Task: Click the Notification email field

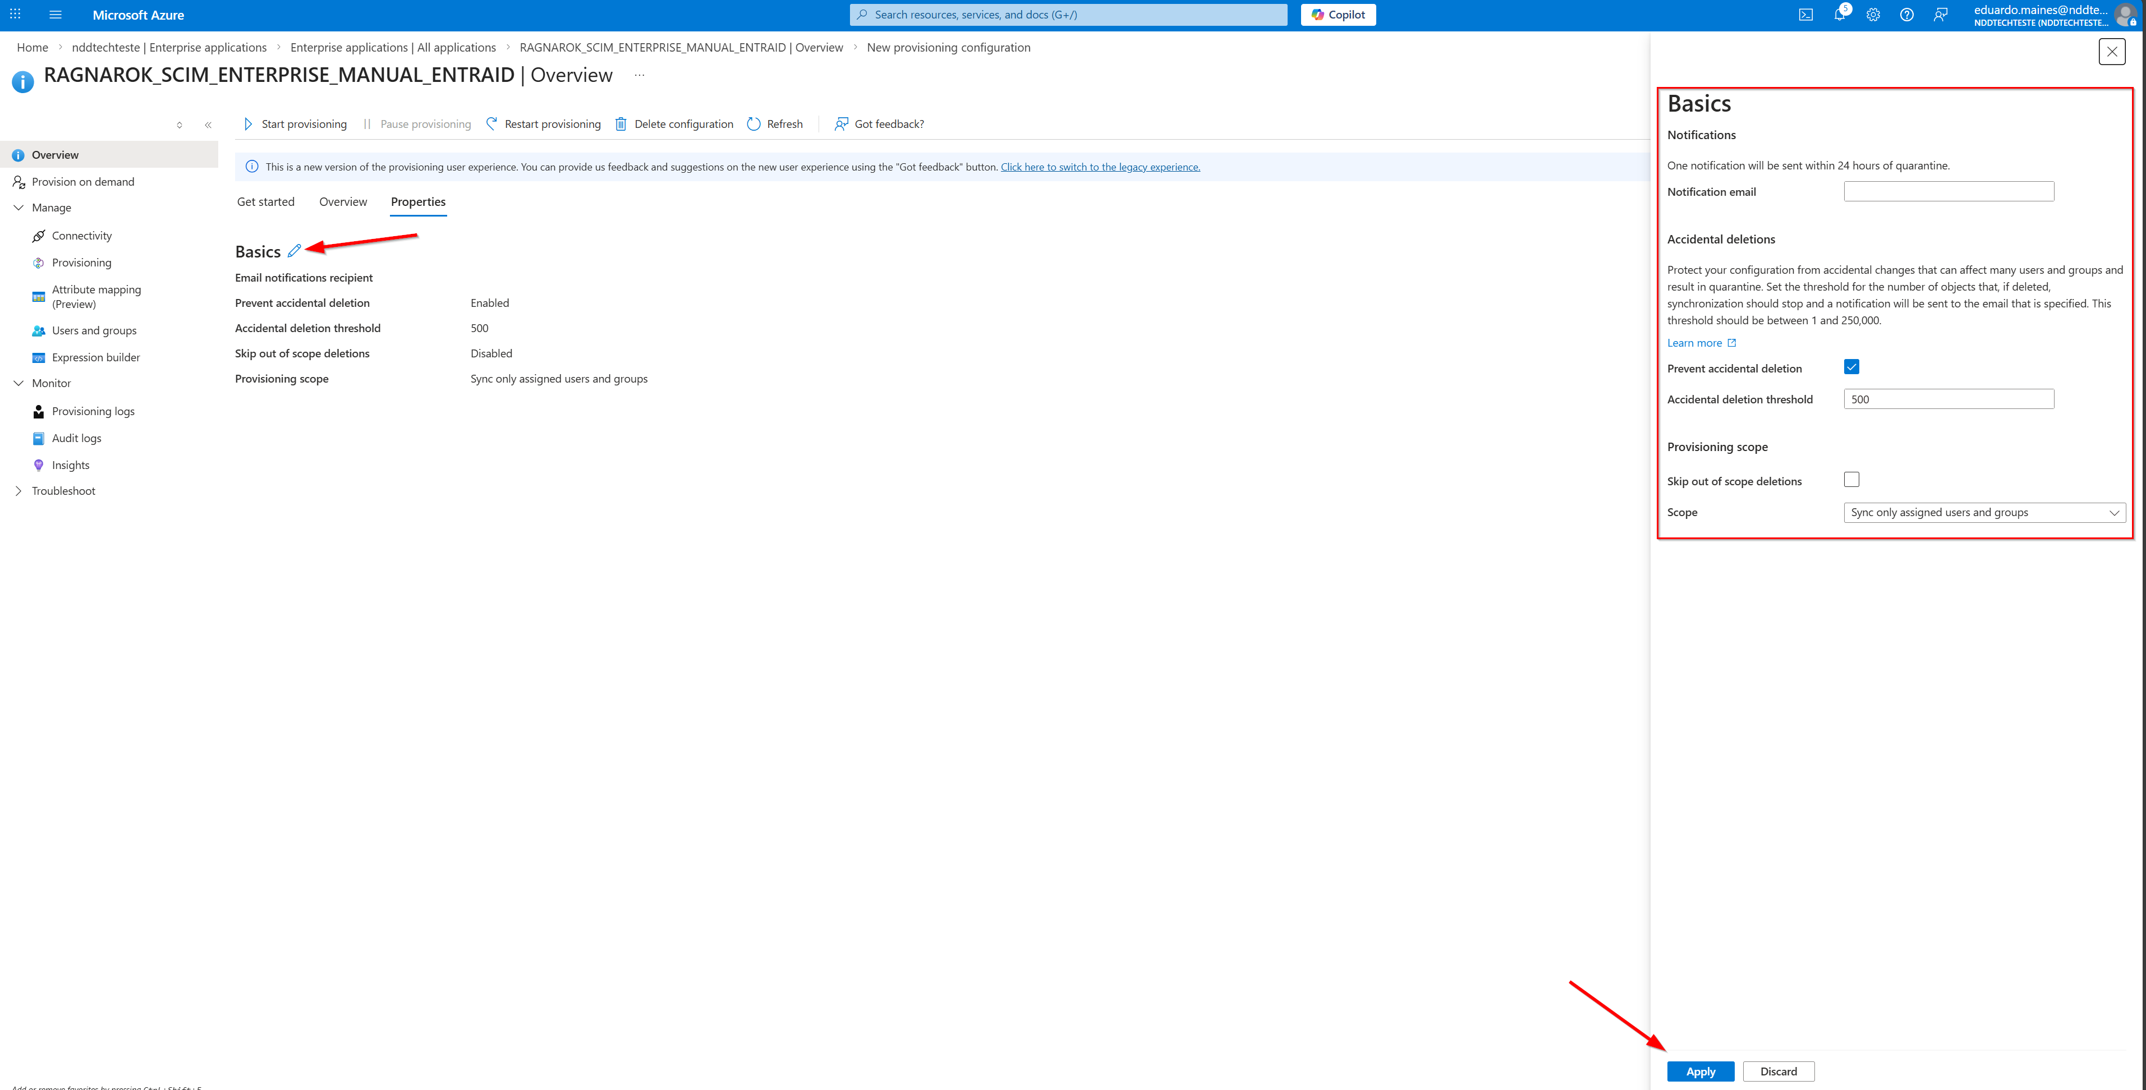Action: (x=1948, y=191)
